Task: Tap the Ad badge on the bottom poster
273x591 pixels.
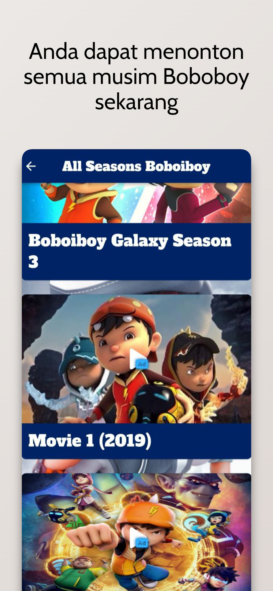Action: 142,543
